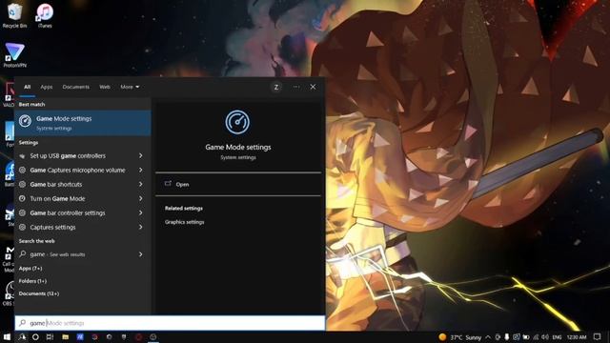Expand Set up USB game controllers arrow

(140, 155)
